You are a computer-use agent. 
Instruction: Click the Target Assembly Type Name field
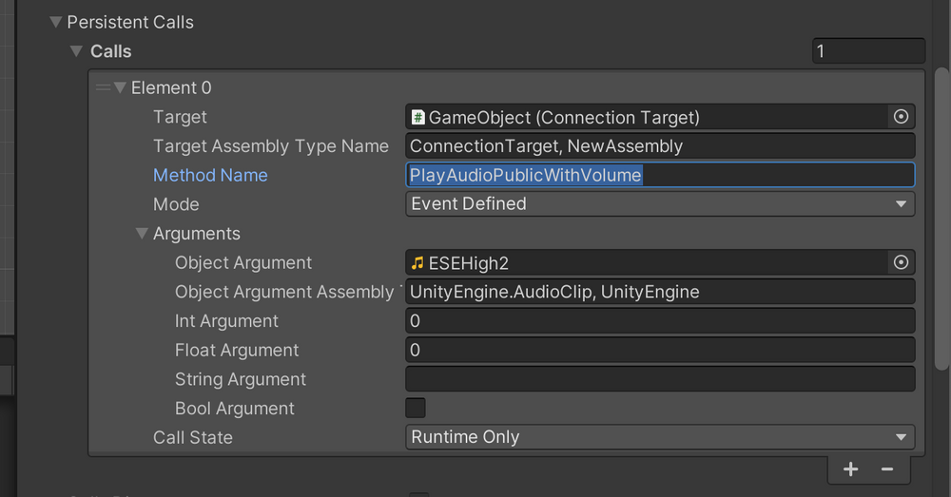click(659, 145)
